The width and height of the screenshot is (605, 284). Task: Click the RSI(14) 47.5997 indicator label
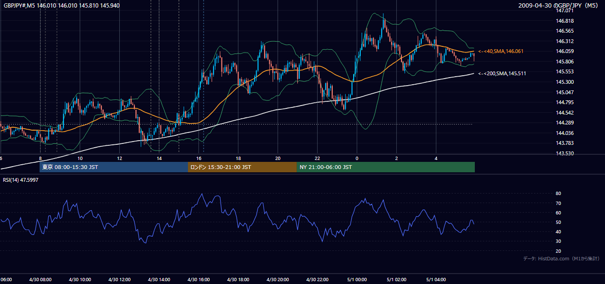[x=21, y=180]
